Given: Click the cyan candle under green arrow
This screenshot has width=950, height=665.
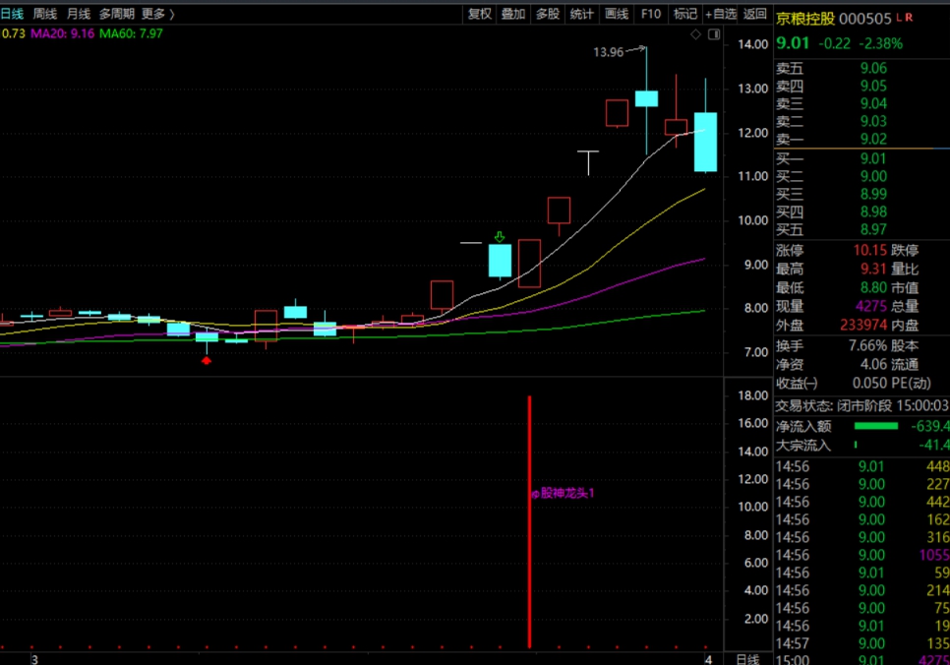Looking at the screenshot, I should 500,261.
